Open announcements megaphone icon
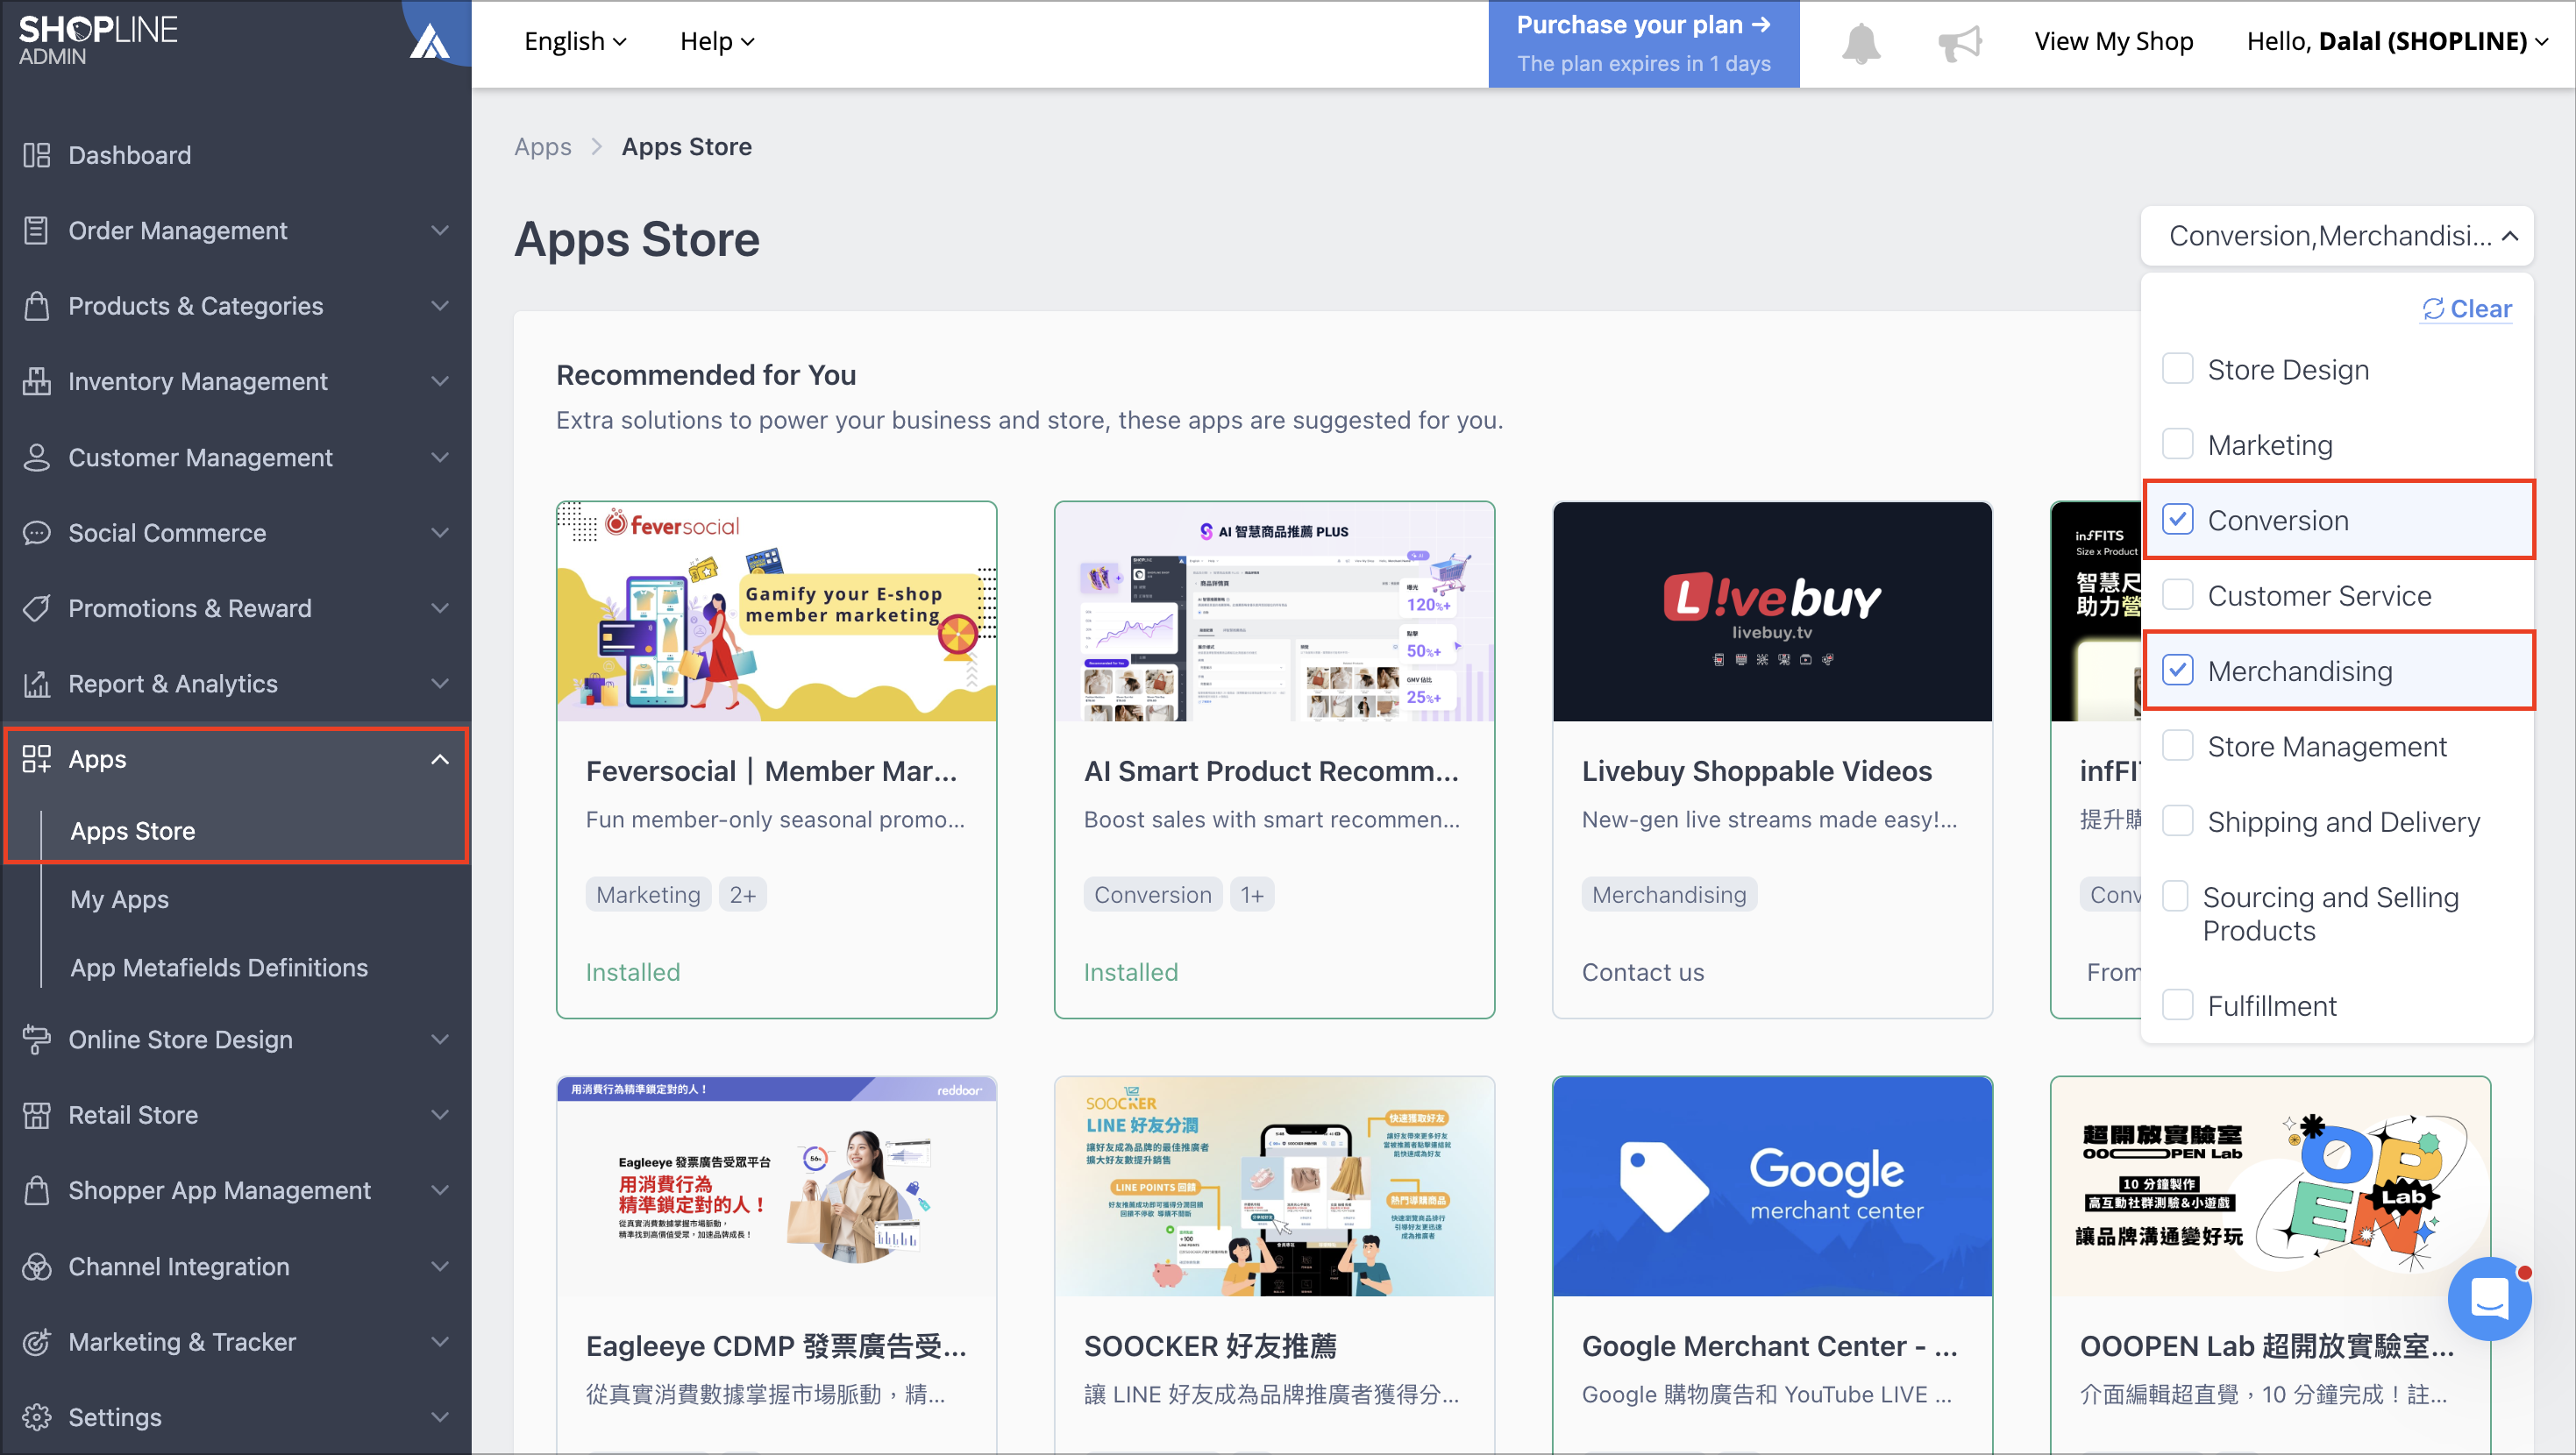2576x1455 pixels. pyautogui.click(x=1959, y=43)
